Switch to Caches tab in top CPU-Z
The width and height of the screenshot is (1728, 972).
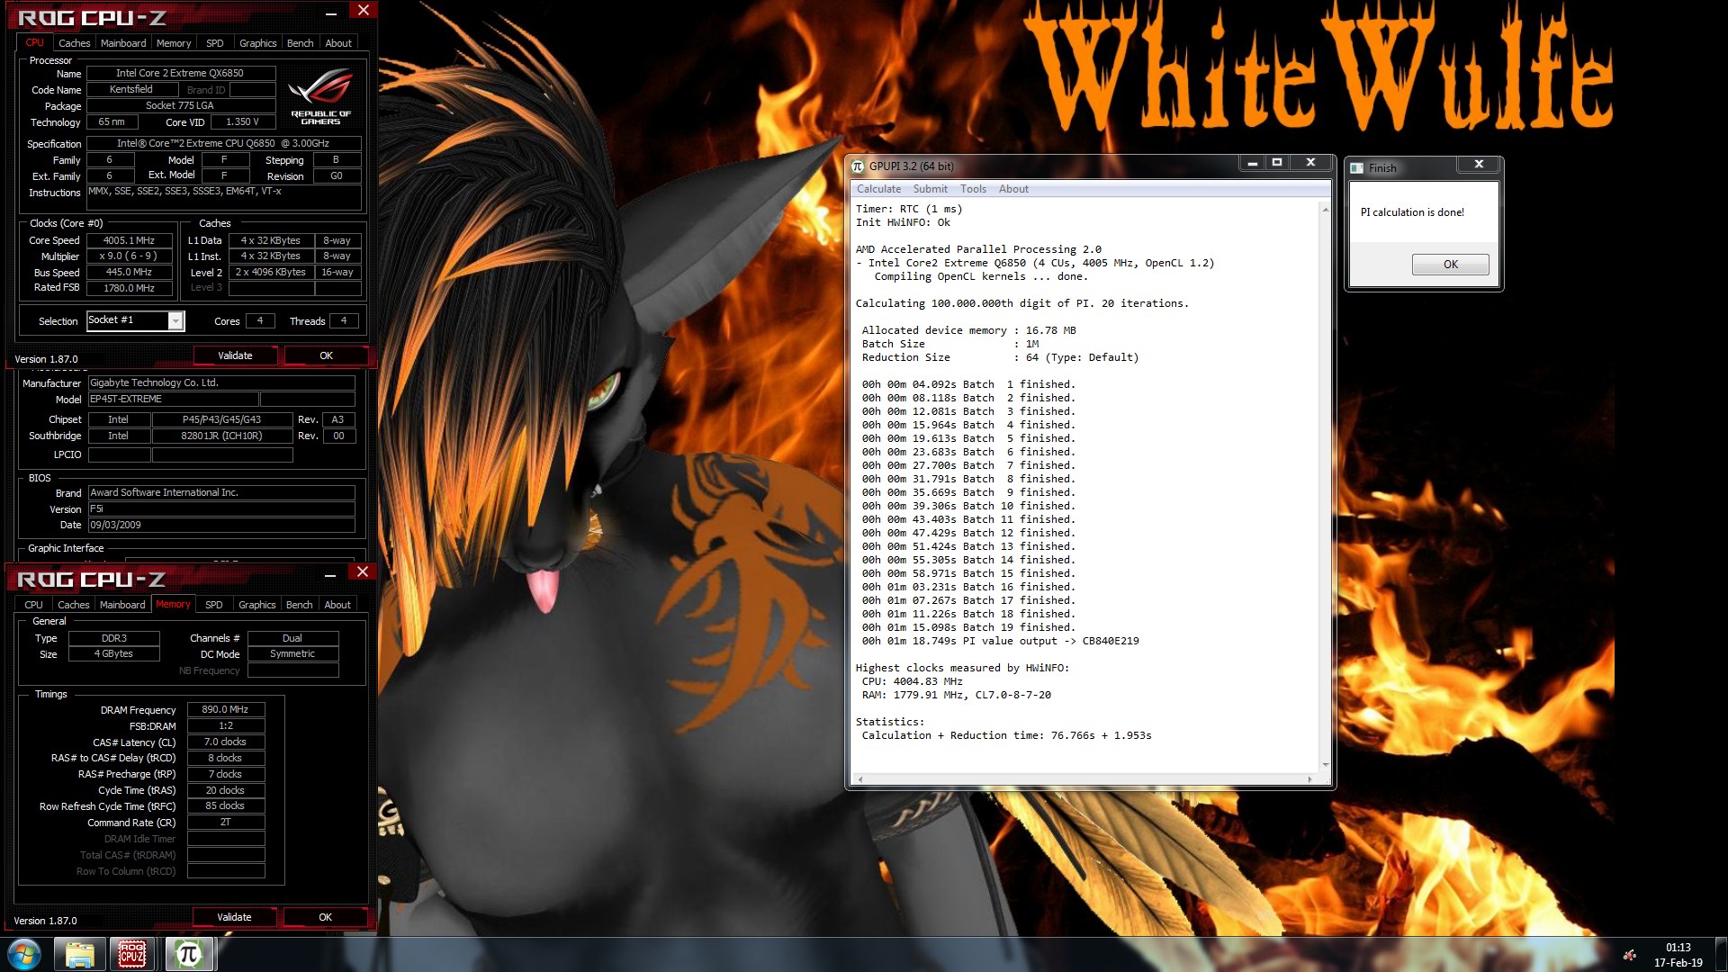[74, 43]
